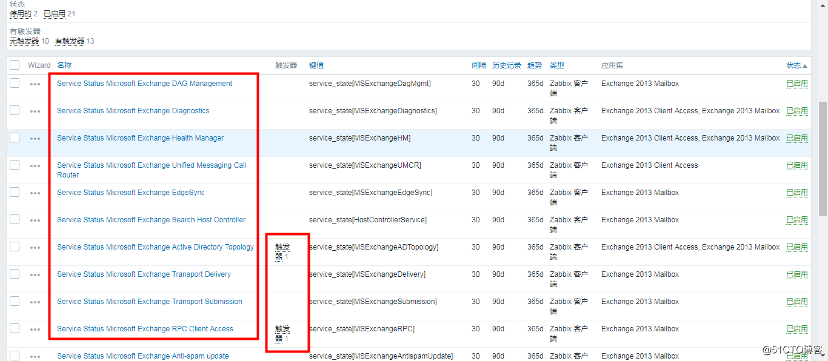
Task: Open menu dots for DAG Management item
Action: pyautogui.click(x=35, y=84)
